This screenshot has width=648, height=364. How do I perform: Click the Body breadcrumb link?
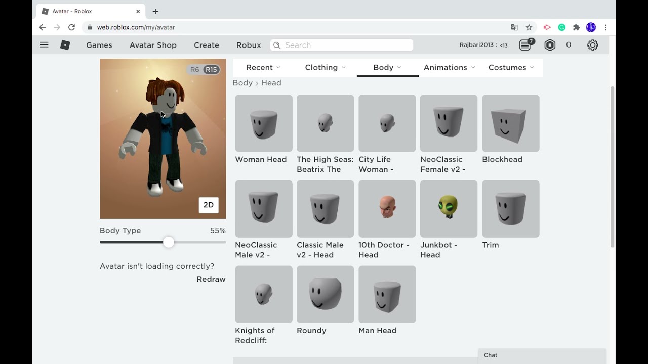(242, 83)
